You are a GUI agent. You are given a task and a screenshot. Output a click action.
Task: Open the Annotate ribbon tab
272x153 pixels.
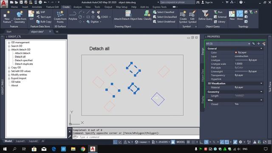(37, 7)
